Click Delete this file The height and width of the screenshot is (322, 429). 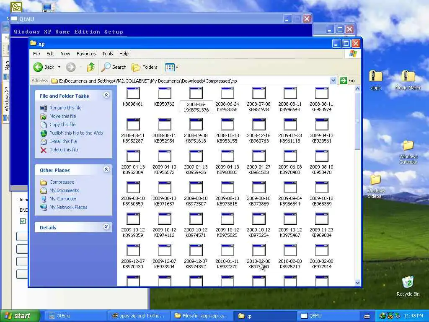click(x=64, y=150)
